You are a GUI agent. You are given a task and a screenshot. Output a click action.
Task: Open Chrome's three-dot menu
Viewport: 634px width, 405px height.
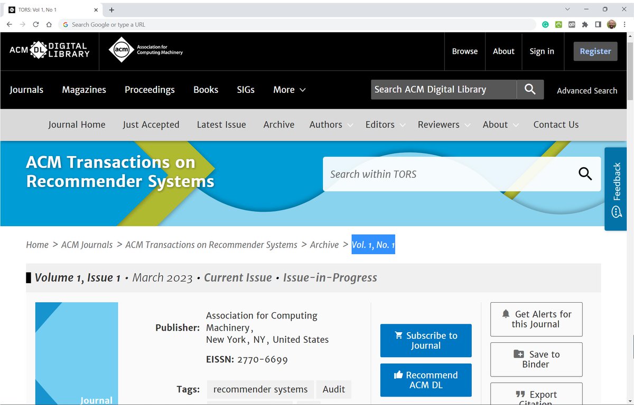pyautogui.click(x=626, y=24)
